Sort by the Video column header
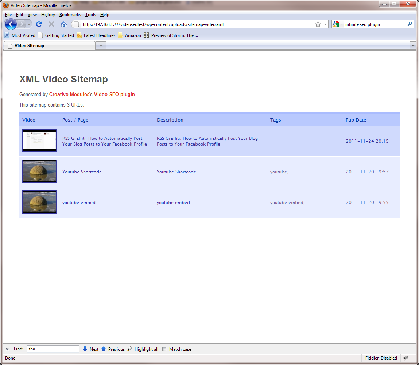The width and height of the screenshot is (419, 365). pyautogui.click(x=29, y=120)
